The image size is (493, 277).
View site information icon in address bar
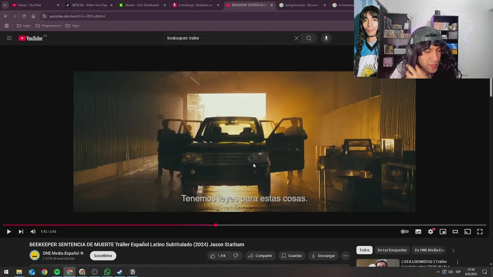pyautogui.click(x=45, y=16)
